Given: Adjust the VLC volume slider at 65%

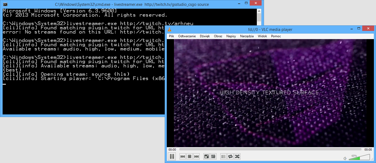Looking at the screenshot, I should coord(359,157).
